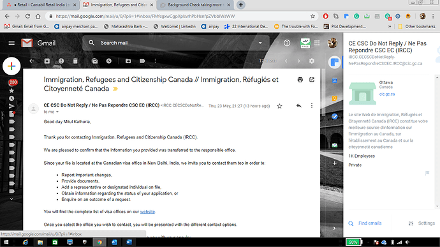Image resolution: width=440 pixels, height=247 pixels.
Task: Open Chrome from the Windows taskbar
Action: pos(99,243)
